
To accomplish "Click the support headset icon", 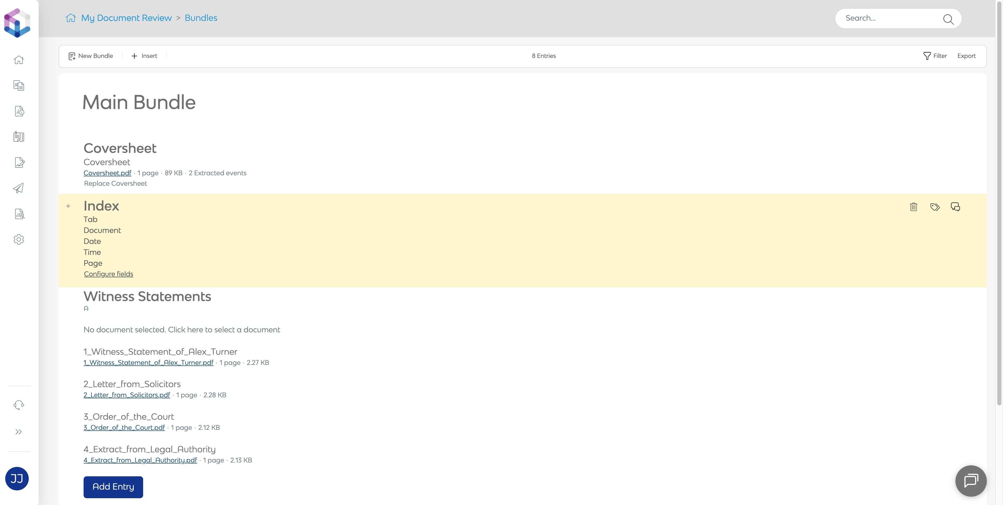I will pos(19,405).
